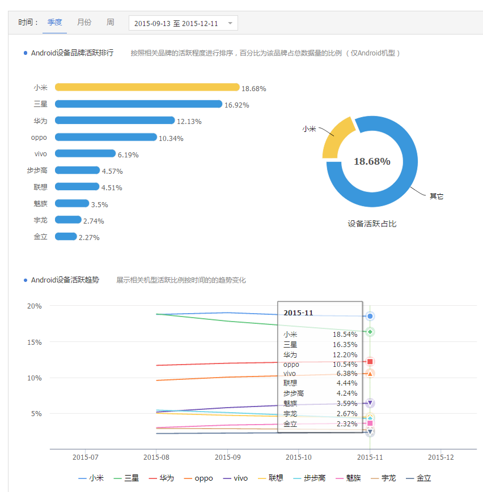Click the green diamond 三星 data marker
The height and width of the screenshot is (492, 483).
tap(370, 332)
